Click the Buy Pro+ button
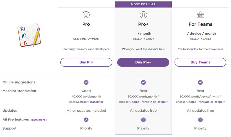This screenshot has height=137, width=231. pyautogui.click(x=143, y=62)
